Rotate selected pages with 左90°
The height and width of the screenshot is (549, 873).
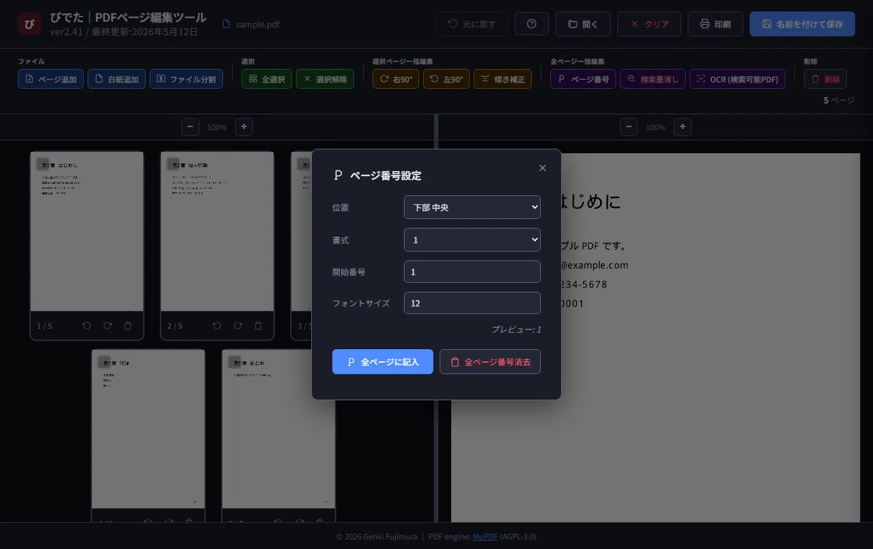(446, 79)
